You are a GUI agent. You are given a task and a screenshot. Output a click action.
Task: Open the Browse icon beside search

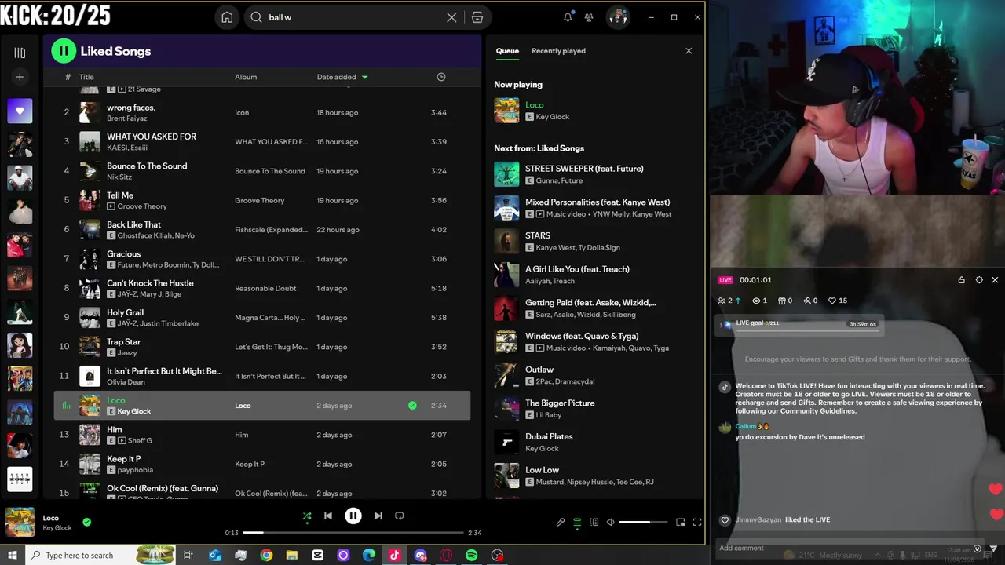[x=477, y=17]
